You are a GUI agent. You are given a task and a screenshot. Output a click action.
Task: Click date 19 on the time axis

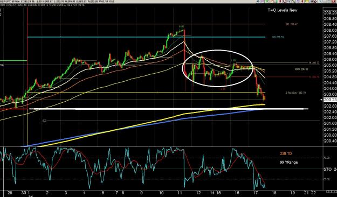[292, 193]
